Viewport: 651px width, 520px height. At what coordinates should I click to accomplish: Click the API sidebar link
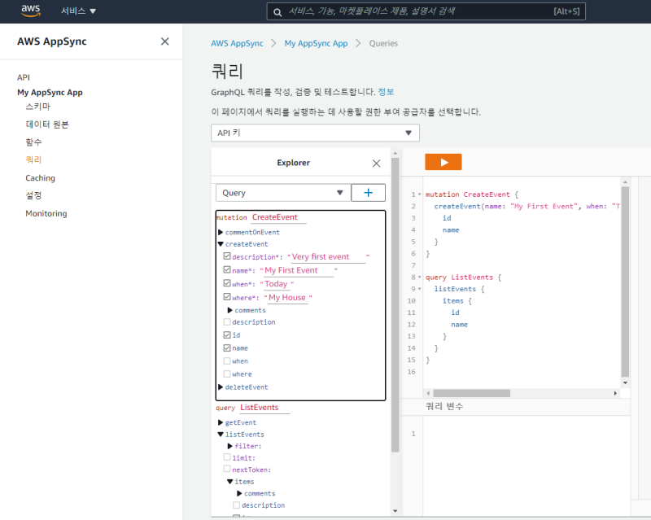click(x=24, y=77)
